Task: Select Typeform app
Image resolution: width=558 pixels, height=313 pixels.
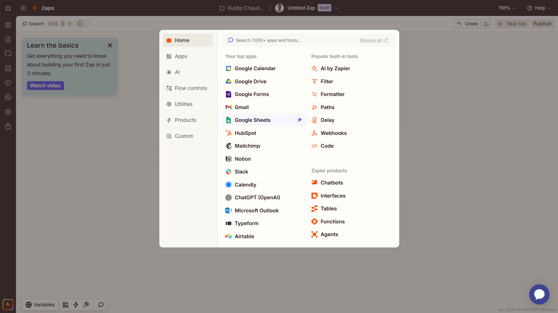Action: tap(264, 223)
